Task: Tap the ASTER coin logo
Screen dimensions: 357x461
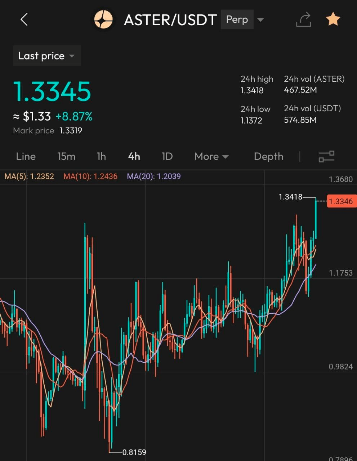Action: 103,19
